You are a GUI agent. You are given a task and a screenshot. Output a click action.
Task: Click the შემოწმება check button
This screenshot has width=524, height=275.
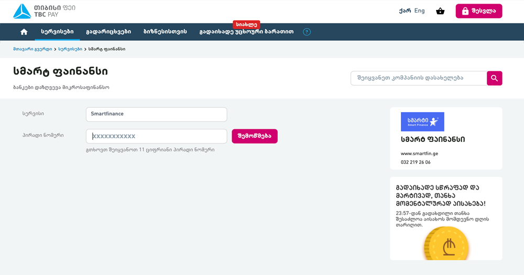[255, 136]
